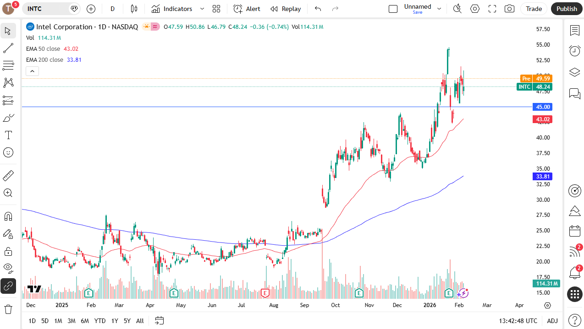Open the alarm clock alerts panel
The image size is (584, 329).
(x=575, y=51)
